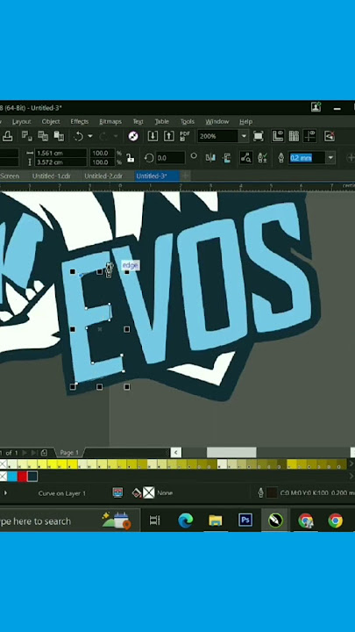
Task: Switch to the Untitled-1.cdr tab
Action: [x=52, y=176]
